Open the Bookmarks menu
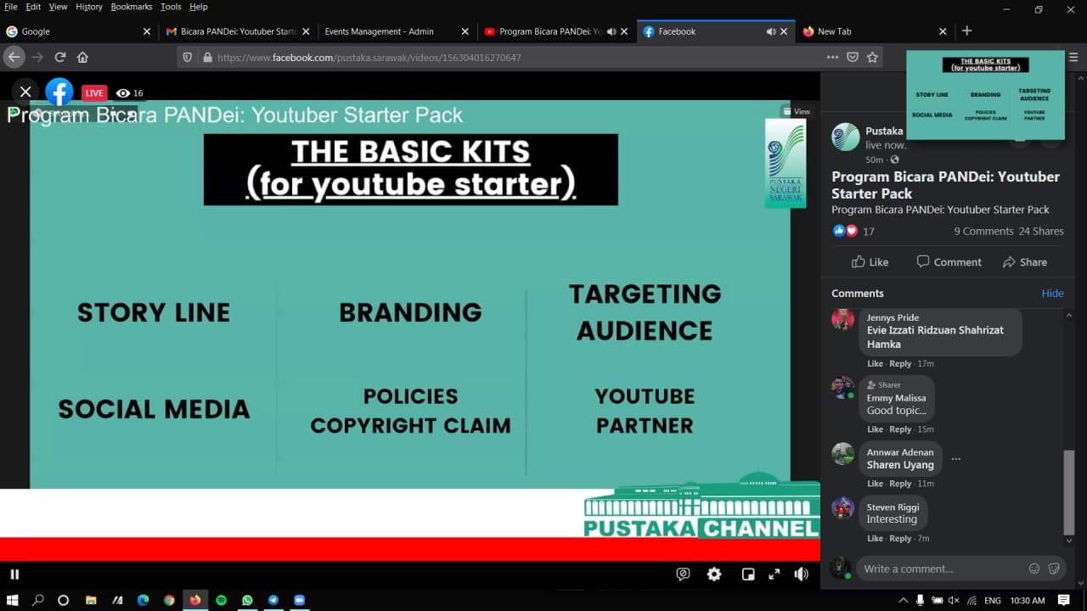The width and height of the screenshot is (1087, 611). [x=132, y=7]
